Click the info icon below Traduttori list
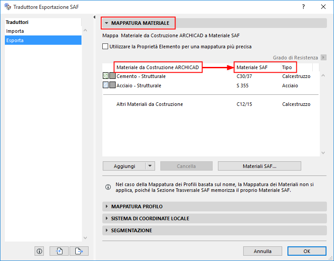 (39, 251)
